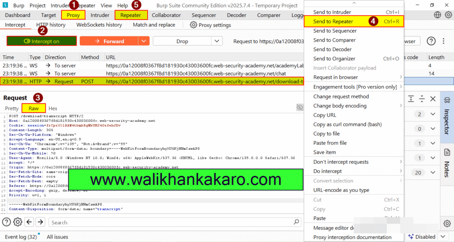Expand all Inspector sections icon
The image size is (454, 242).
coord(411,99)
